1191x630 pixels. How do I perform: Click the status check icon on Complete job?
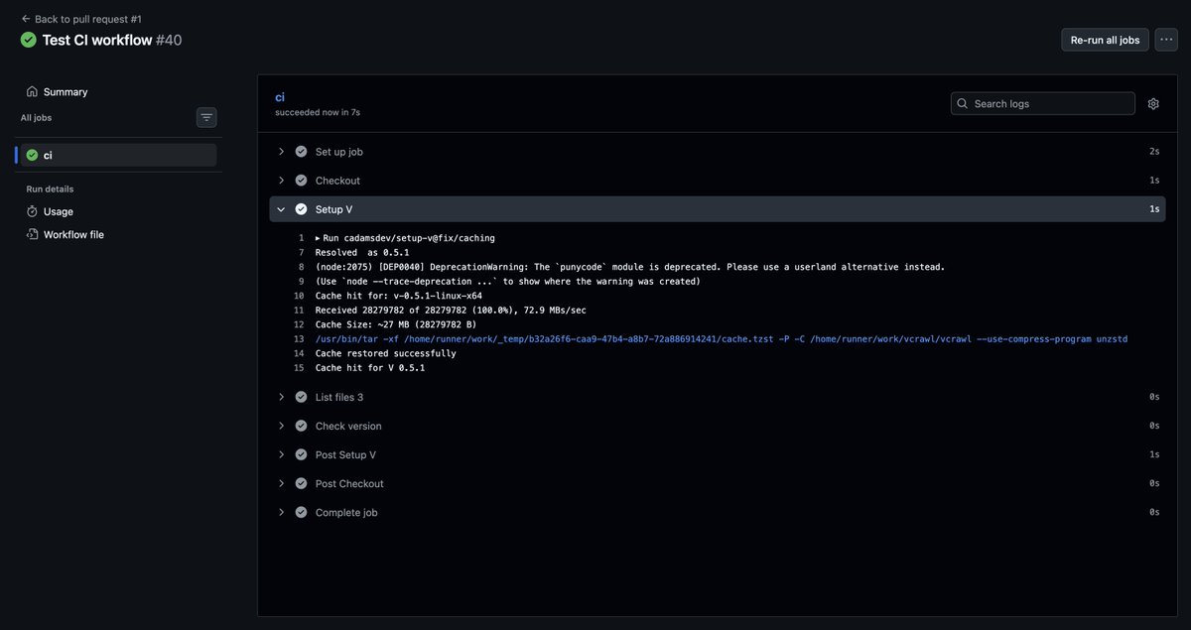301,512
